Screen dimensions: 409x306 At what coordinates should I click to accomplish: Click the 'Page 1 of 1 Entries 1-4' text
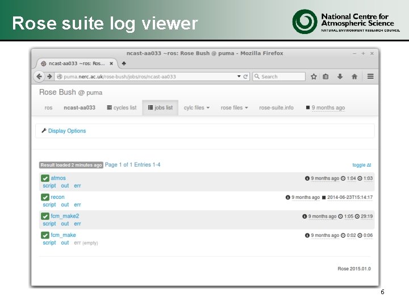point(132,165)
